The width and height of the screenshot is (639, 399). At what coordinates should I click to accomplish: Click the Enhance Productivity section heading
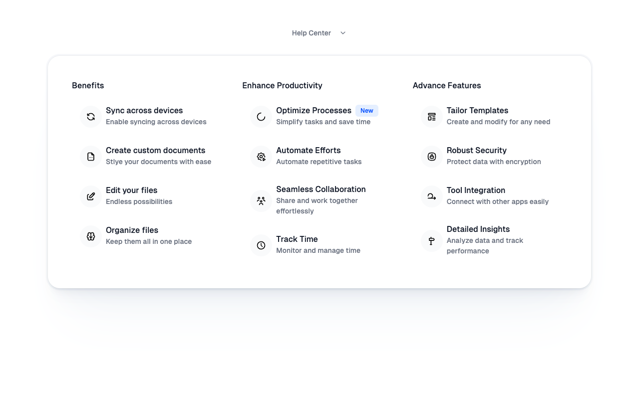pos(282,85)
